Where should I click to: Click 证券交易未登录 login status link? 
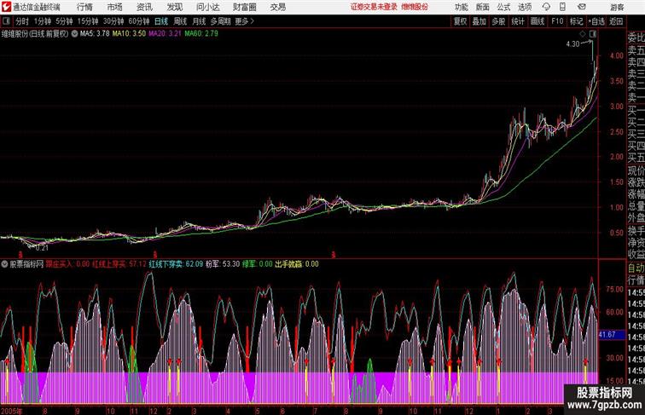coord(374,7)
